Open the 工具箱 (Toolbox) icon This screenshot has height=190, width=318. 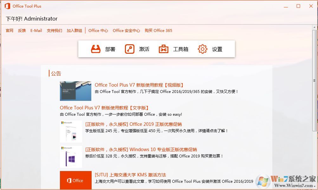click(x=163, y=49)
